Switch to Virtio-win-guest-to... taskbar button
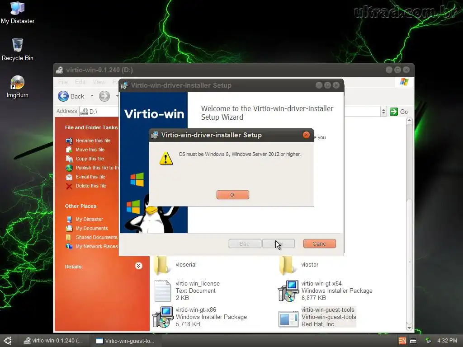Image resolution: width=463 pixels, height=347 pixels. (126, 341)
